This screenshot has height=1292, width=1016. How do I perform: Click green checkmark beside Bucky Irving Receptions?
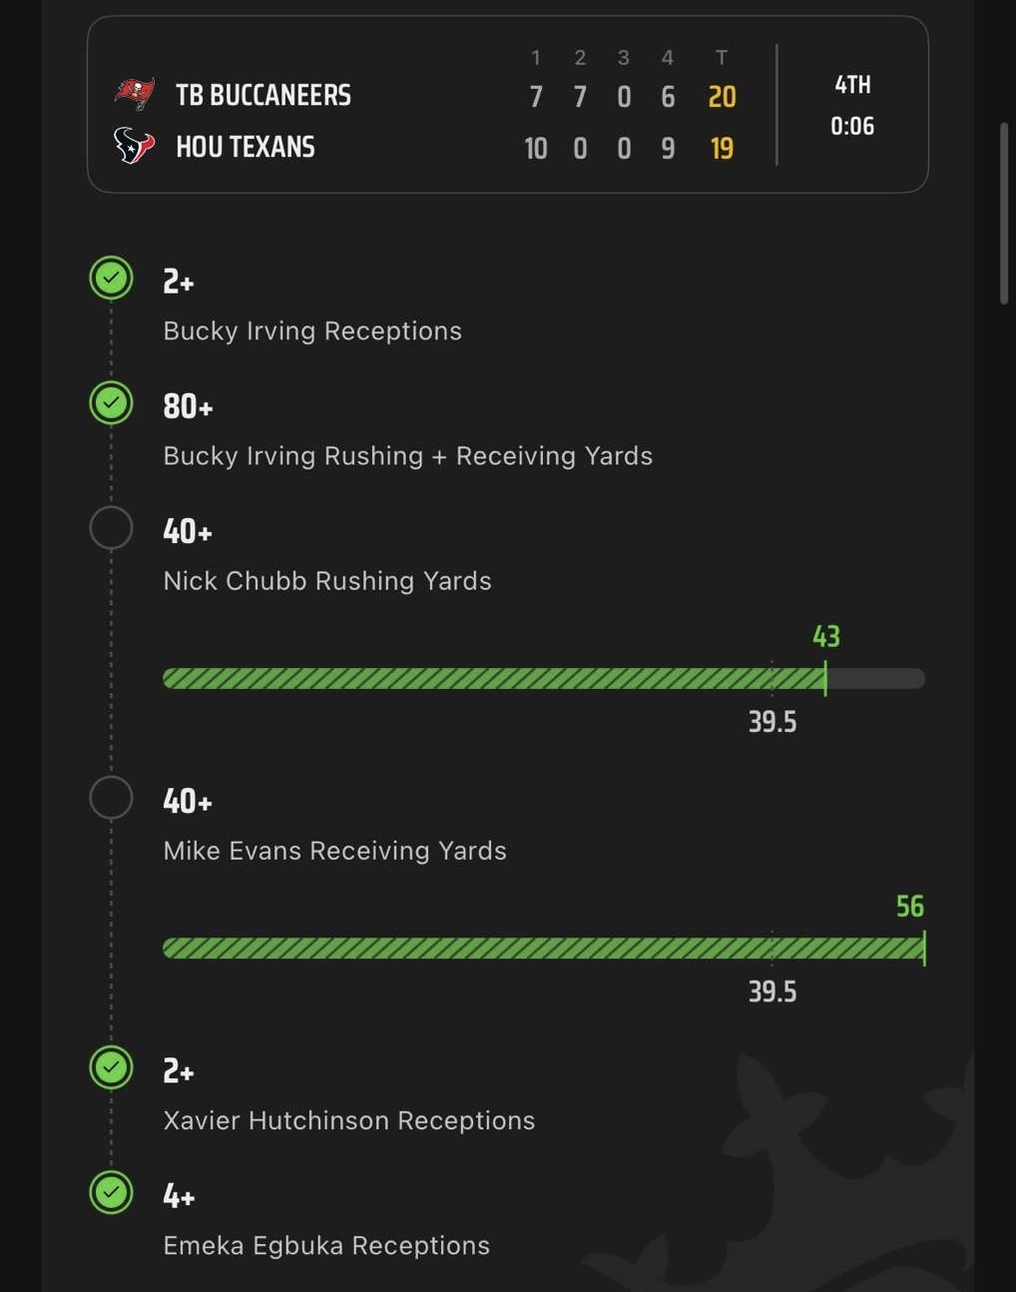[111, 278]
